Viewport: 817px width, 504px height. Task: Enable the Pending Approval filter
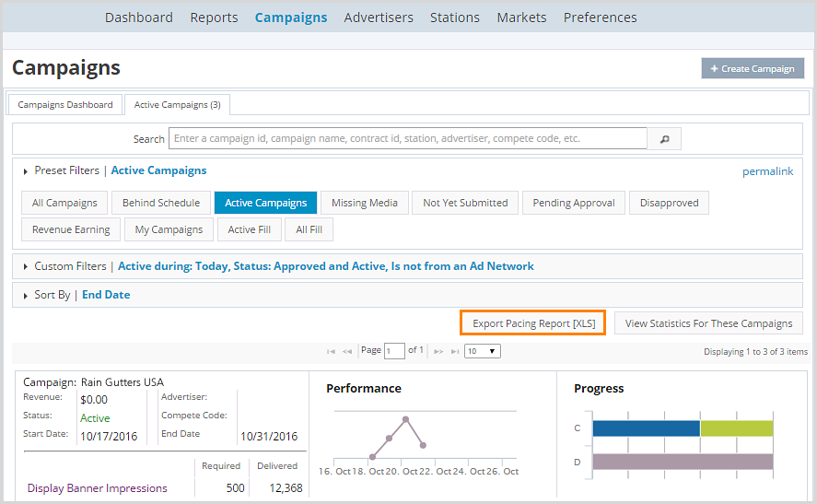coord(574,203)
